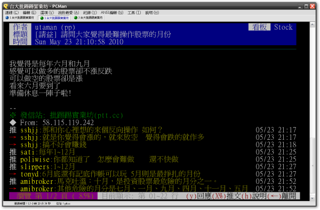Switch to connection tab 1 with blue dot
Image resolution: width=320 pixels, height=210 pixels.
point(20,18)
